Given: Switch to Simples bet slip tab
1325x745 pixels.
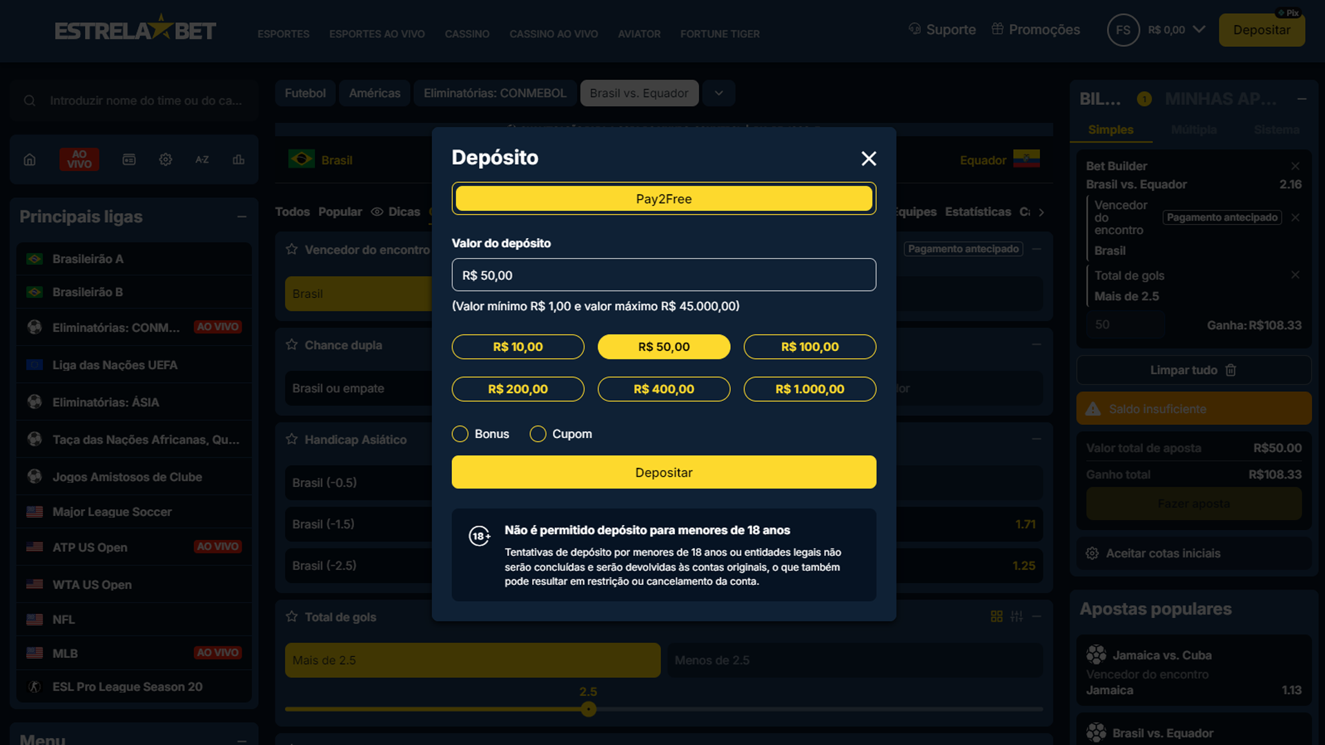Looking at the screenshot, I should click(1110, 130).
